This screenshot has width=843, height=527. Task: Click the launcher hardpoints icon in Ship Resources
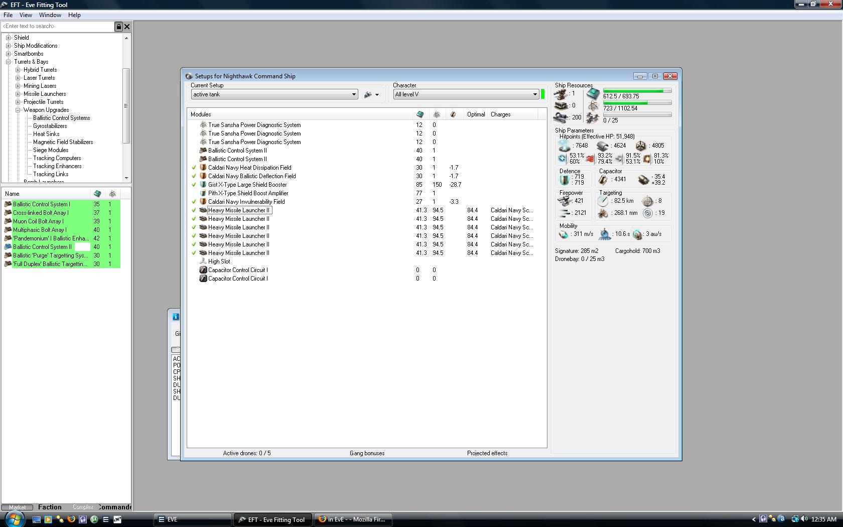click(x=560, y=105)
